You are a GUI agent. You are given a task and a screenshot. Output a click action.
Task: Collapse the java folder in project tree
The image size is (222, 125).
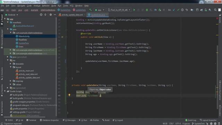pos(8,29)
